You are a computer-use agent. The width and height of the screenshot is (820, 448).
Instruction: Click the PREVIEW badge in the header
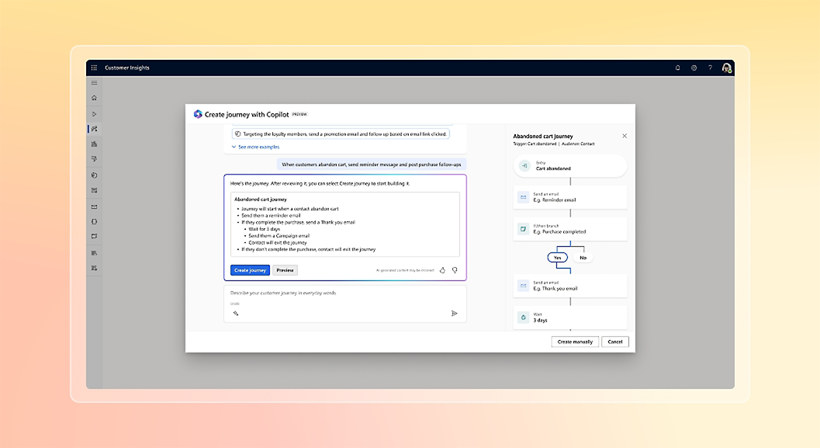coord(299,114)
